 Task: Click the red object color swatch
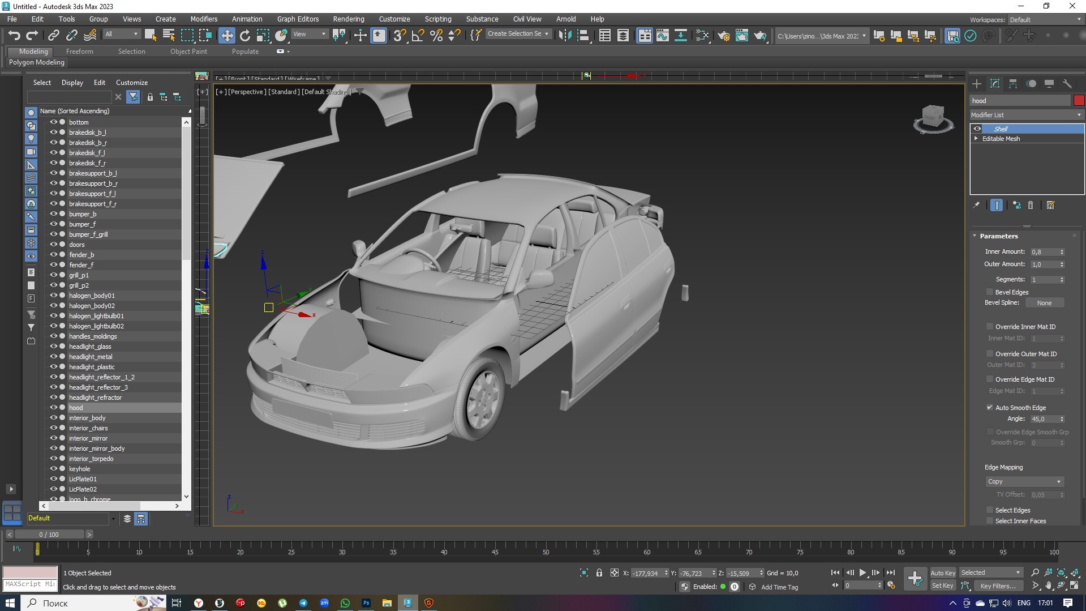tap(1079, 101)
